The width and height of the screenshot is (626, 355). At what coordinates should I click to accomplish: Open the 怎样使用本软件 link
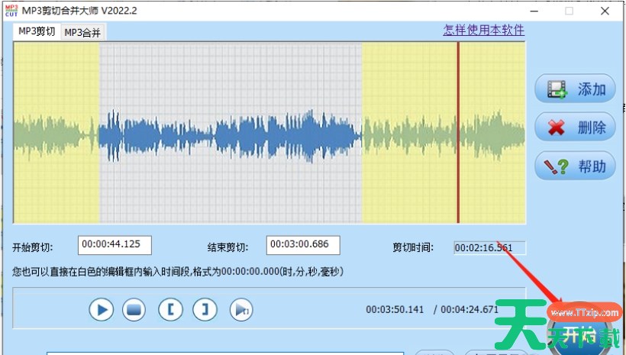click(484, 30)
